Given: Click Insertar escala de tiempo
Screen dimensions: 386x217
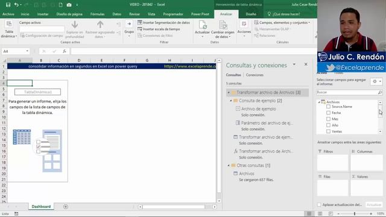Looking at the screenshot, I should 159,29.
